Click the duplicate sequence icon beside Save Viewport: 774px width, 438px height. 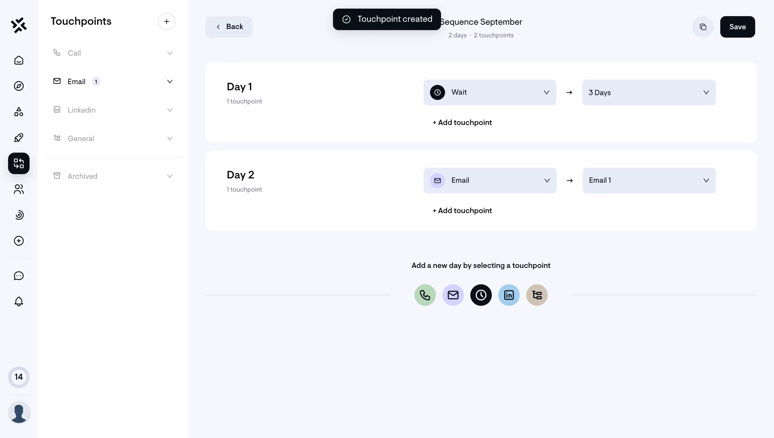point(703,27)
